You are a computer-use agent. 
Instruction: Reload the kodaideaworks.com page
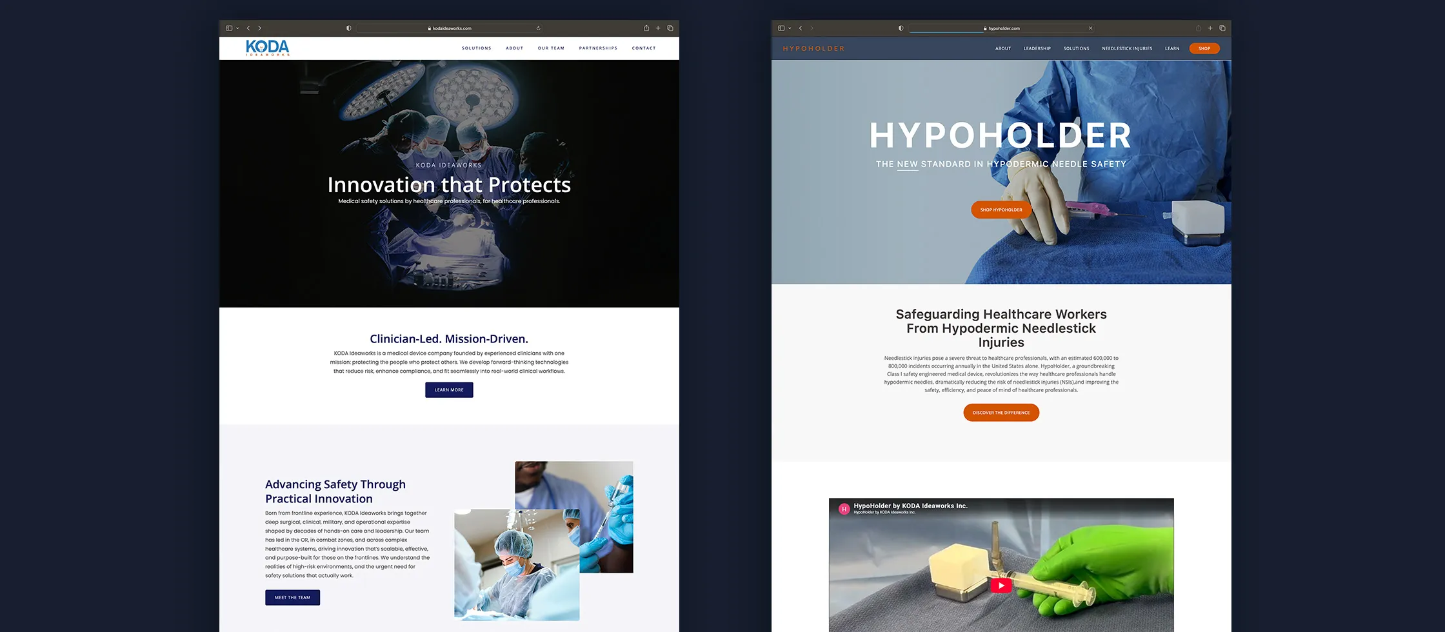click(x=538, y=28)
